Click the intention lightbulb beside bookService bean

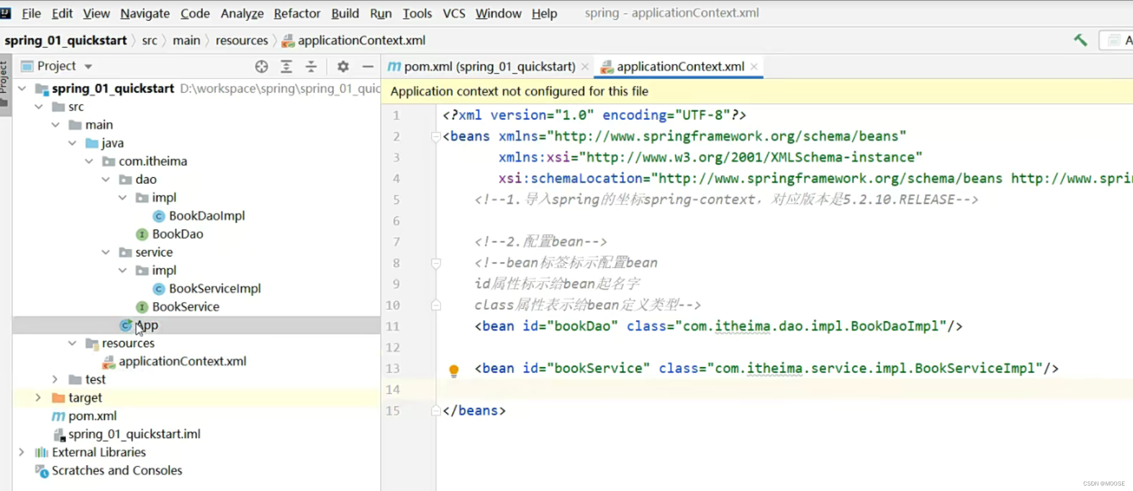(454, 370)
